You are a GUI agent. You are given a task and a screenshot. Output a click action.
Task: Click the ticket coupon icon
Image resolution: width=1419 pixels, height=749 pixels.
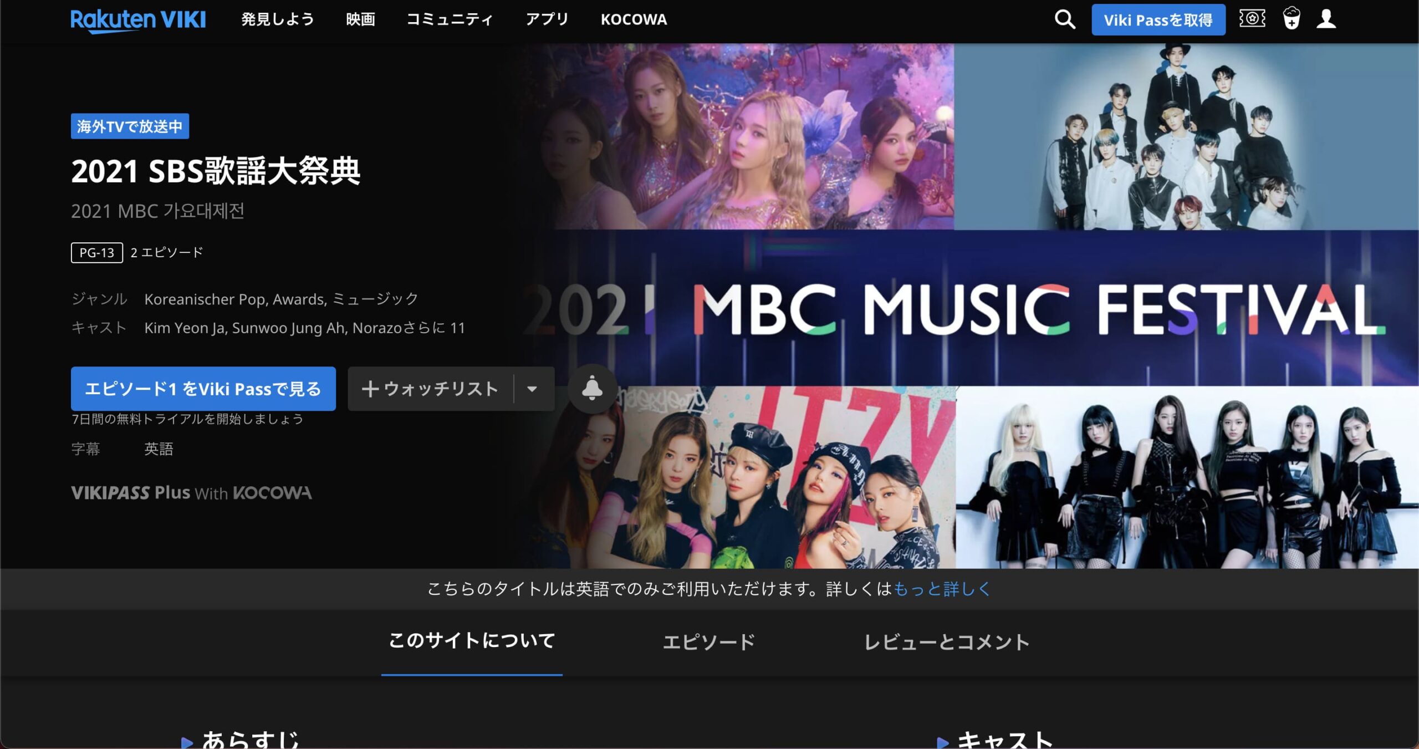(x=1252, y=18)
